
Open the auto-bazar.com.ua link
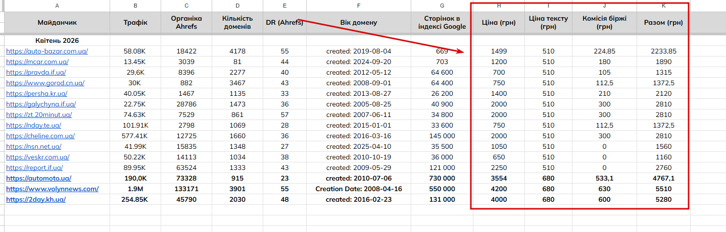pyautogui.click(x=47, y=51)
